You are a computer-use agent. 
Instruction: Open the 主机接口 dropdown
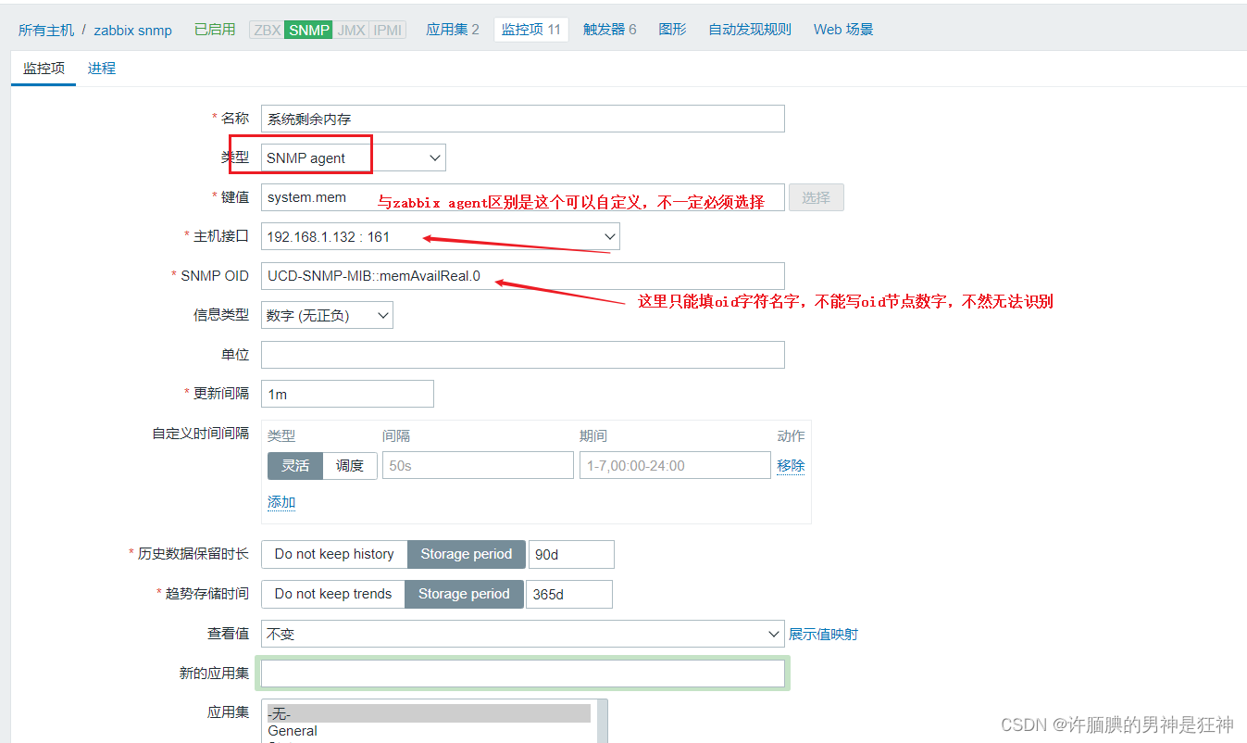click(441, 236)
